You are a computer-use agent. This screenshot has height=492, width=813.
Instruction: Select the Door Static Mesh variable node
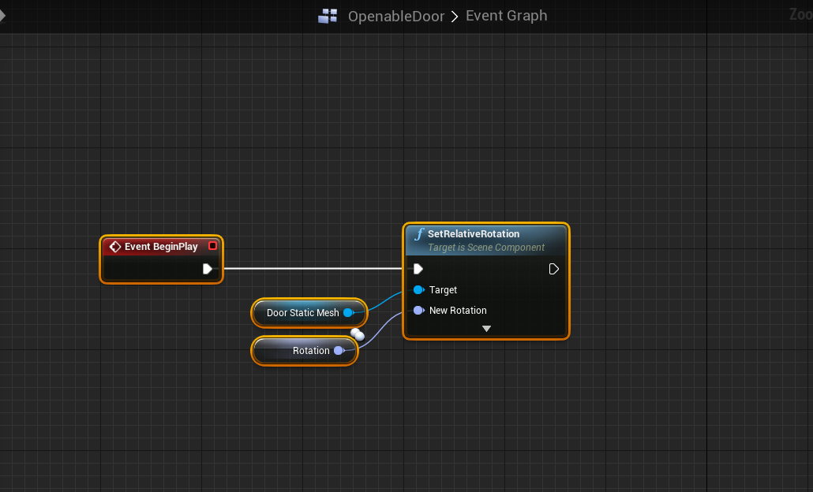302,313
